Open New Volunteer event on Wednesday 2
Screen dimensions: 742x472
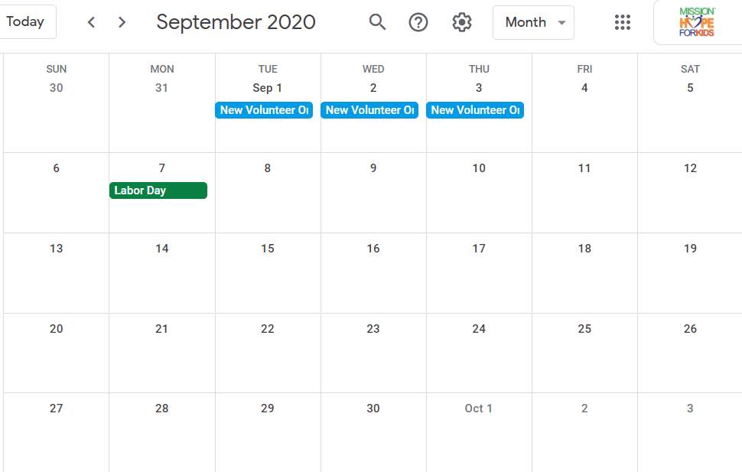(369, 110)
